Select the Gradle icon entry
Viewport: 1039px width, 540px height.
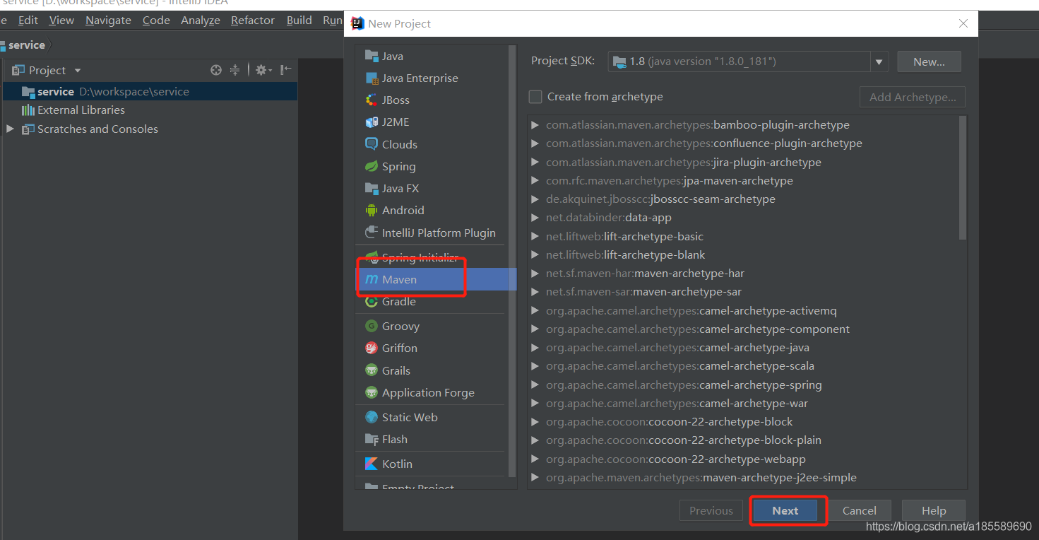click(372, 301)
